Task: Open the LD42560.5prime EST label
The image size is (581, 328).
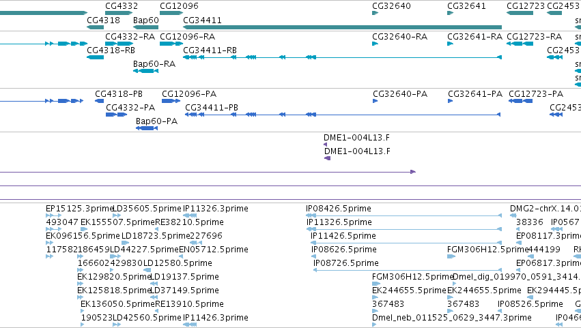Action: click(x=147, y=318)
